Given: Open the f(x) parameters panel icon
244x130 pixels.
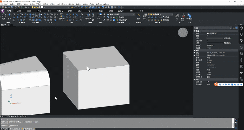Looking at the screenshot, I should (241, 73).
